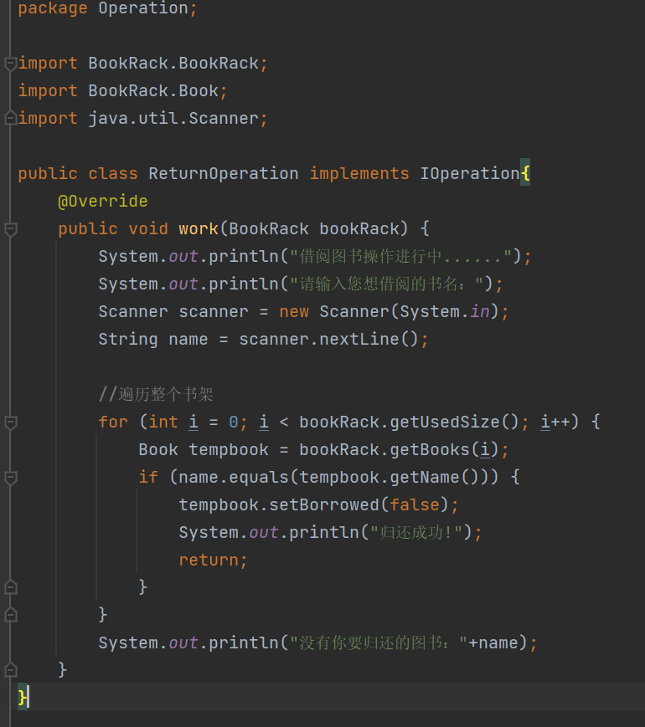Click the class name ReturnOperation
The image size is (645, 727).
(224, 174)
